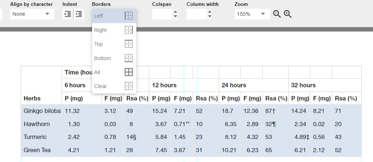This screenshot has height=162, width=373.
Task: Apply the Right border option
Action: [x=114, y=30]
